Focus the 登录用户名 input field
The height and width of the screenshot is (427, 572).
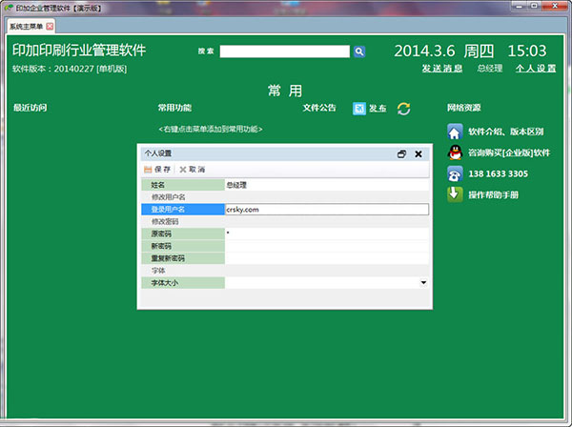click(x=326, y=209)
